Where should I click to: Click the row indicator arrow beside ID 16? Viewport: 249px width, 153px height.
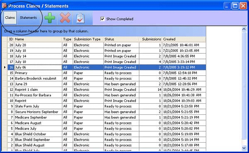point(5,67)
